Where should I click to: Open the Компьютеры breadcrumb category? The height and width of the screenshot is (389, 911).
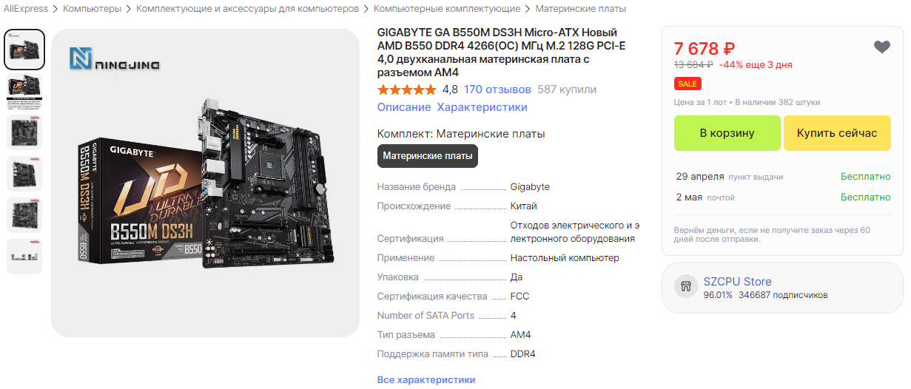point(93,9)
